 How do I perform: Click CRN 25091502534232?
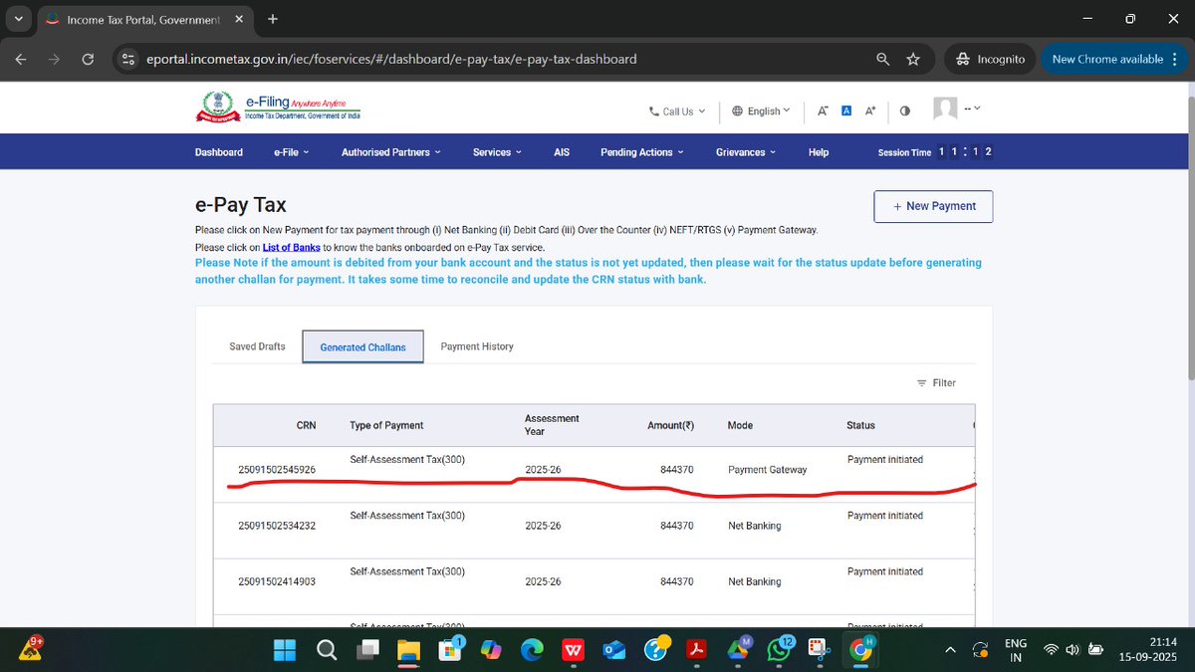[277, 526]
